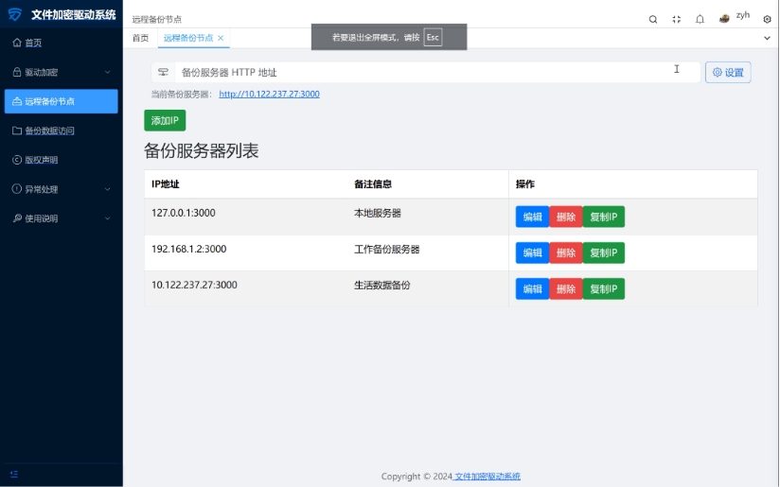Open tab list dropdown chevron at right

tap(767, 38)
